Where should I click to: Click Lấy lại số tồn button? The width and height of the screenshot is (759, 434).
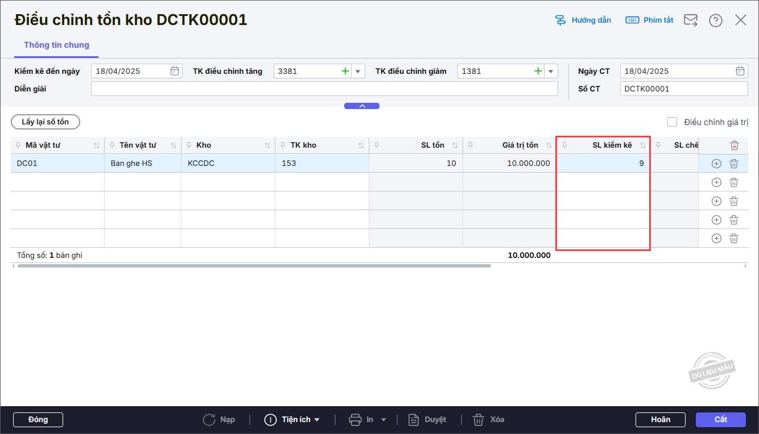click(46, 122)
